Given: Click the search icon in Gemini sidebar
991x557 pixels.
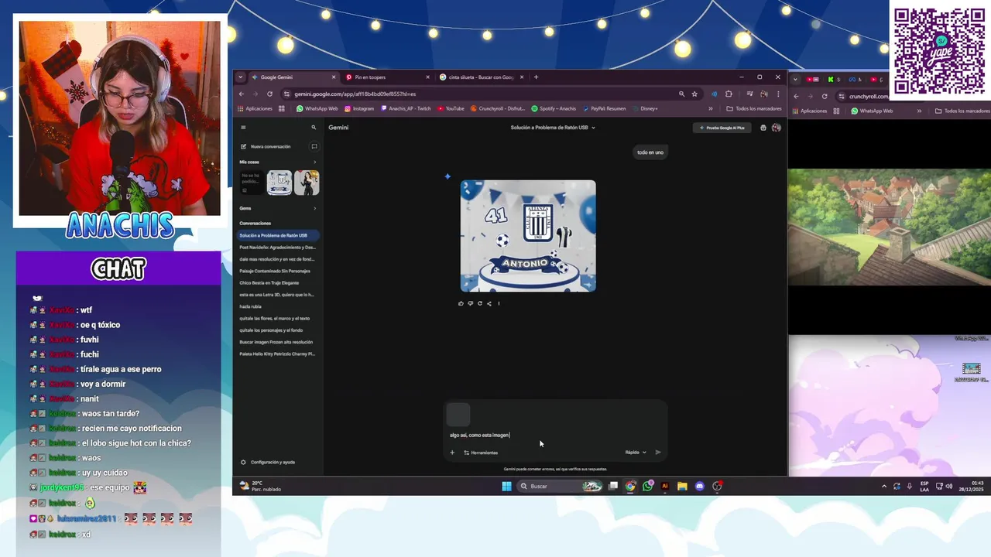Looking at the screenshot, I should click(x=314, y=128).
